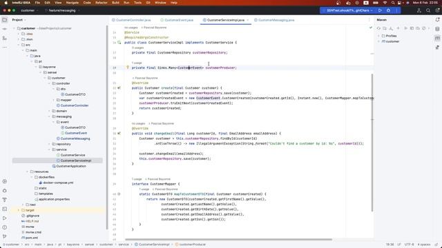Screen dimensions: 442x248
Task: Open feature/messaging branch dropdown
Action: pos(62,10)
